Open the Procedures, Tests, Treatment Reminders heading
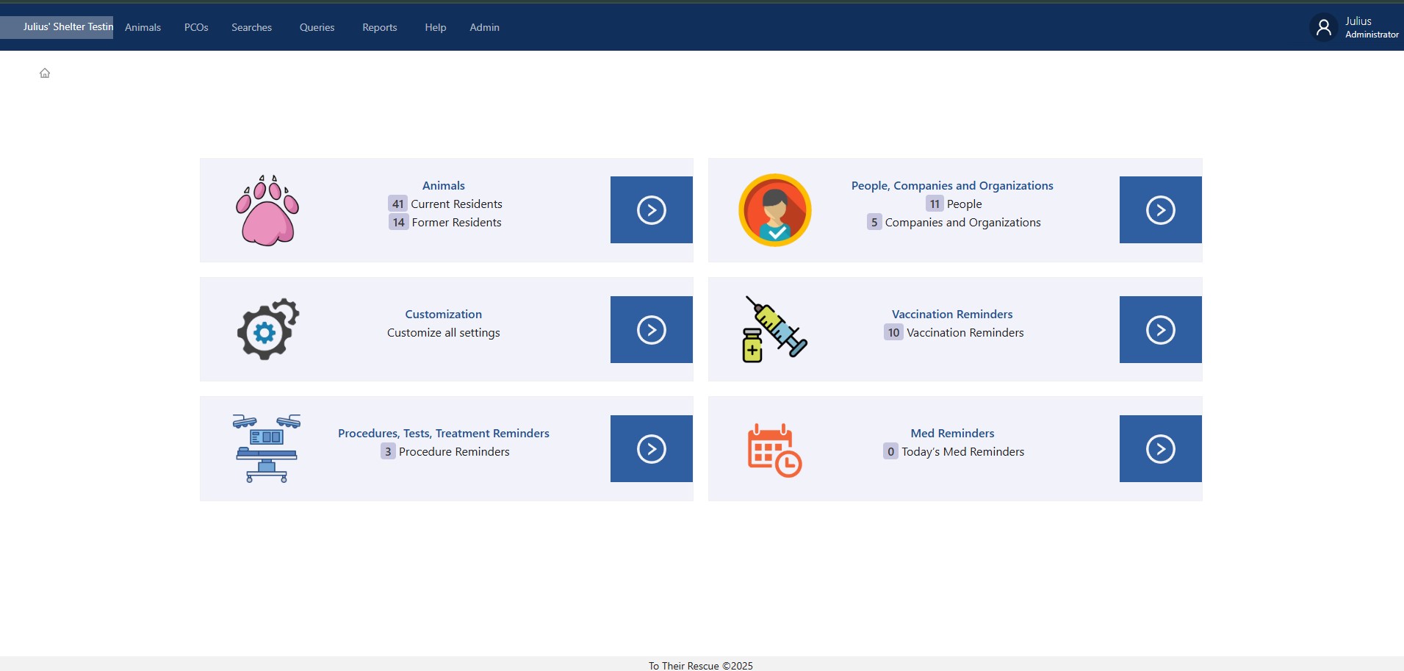1404x671 pixels. 443,434
